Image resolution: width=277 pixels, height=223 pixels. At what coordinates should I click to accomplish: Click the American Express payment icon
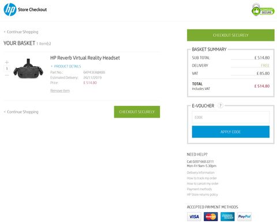(227, 217)
